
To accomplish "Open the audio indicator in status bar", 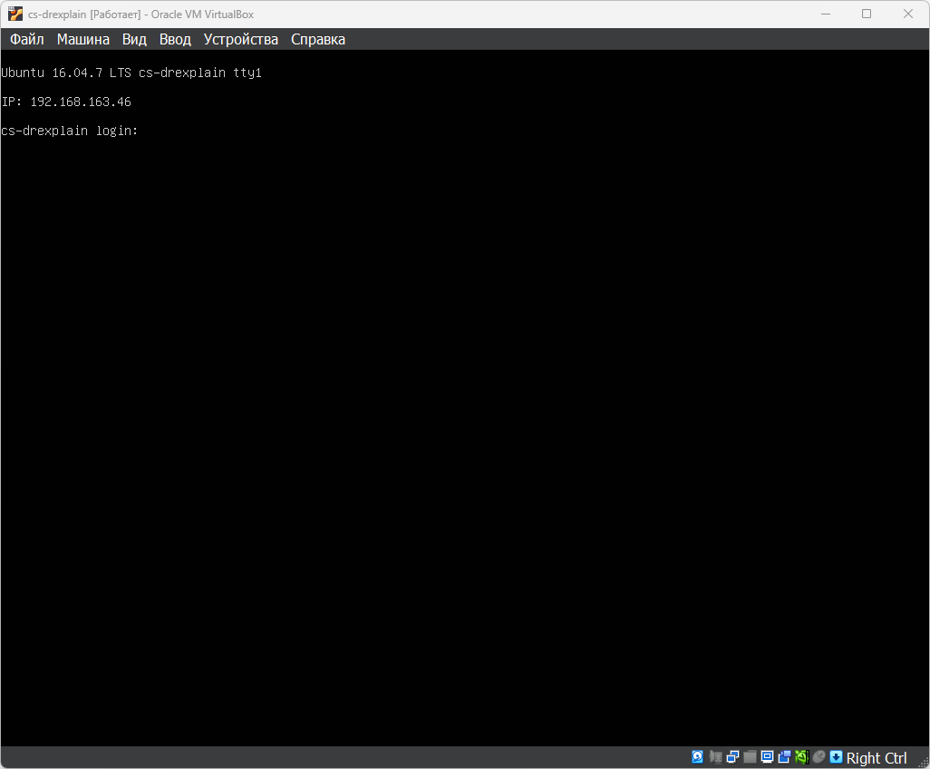I will point(715,757).
